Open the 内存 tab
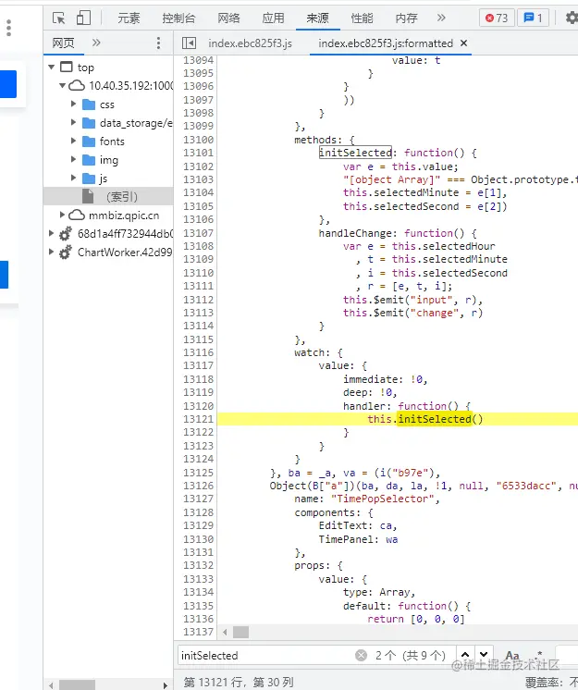 [406, 18]
